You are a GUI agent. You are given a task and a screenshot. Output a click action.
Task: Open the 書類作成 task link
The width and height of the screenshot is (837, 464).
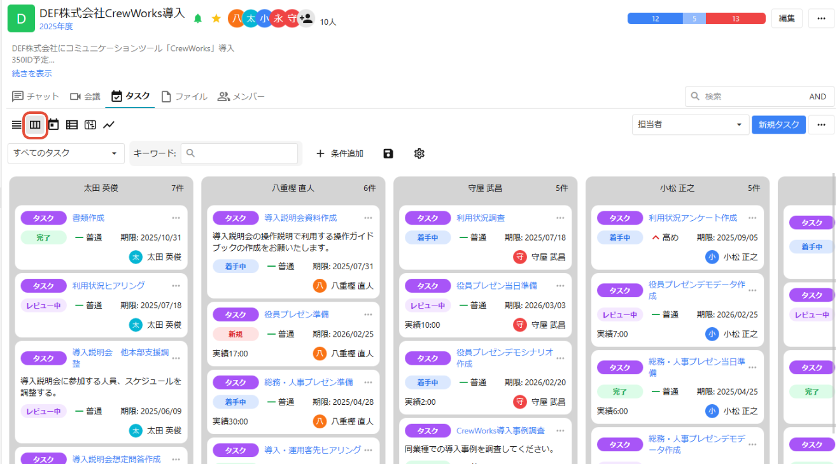click(88, 218)
